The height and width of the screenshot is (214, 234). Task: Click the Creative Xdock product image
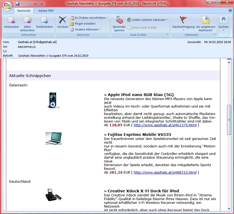click(54, 195)
